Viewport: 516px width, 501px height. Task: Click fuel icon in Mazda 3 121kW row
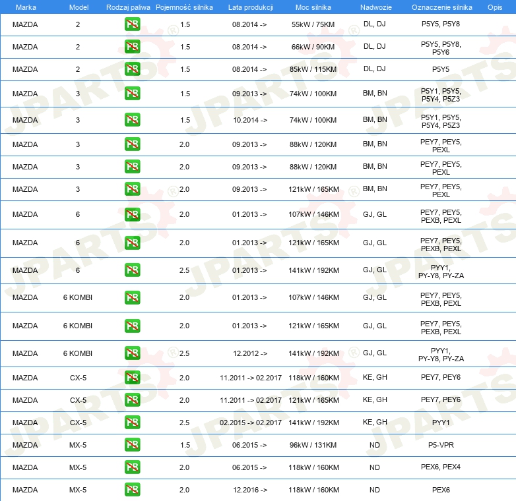[x=132, y=189]
